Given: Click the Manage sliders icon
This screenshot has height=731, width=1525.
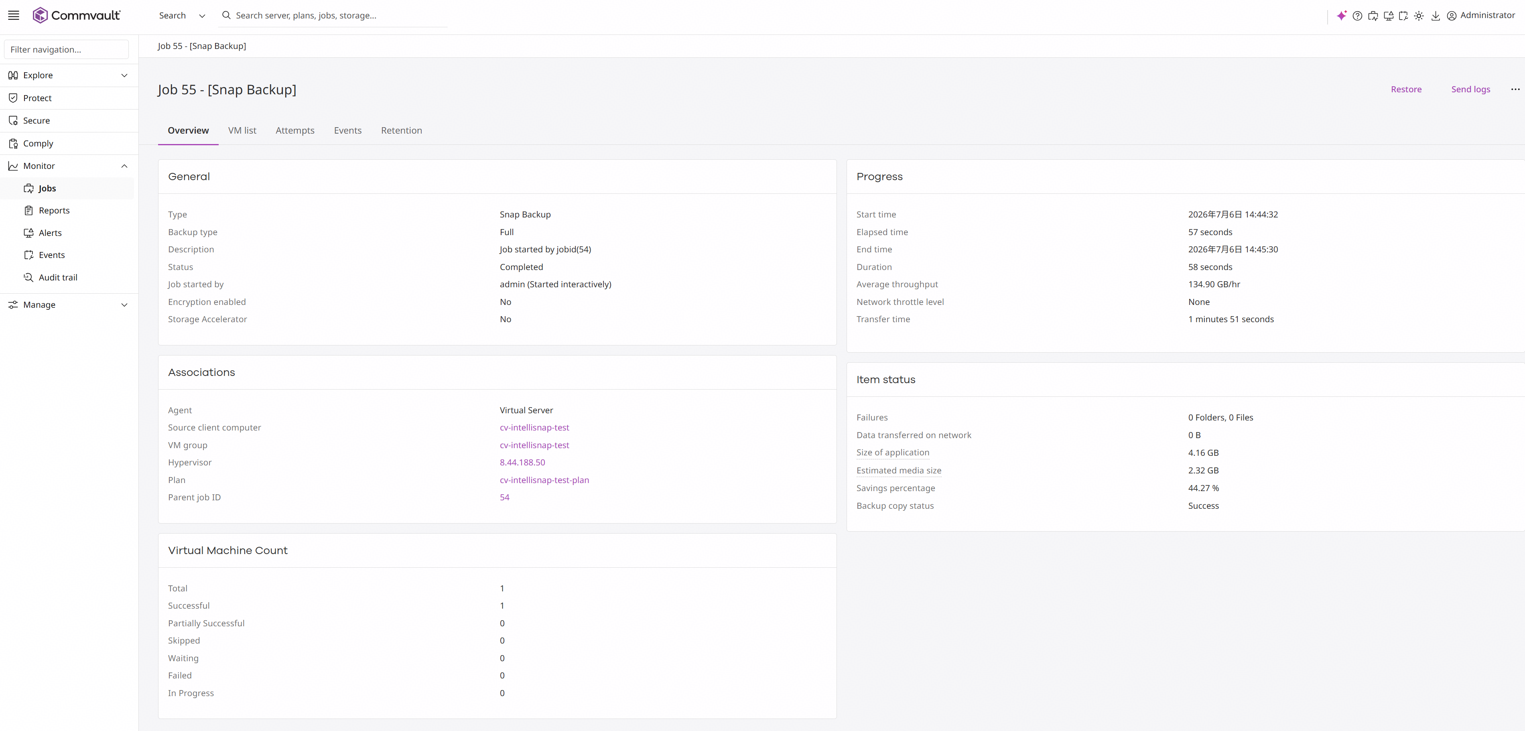Looking at the screenshot, I should [13, 305].
